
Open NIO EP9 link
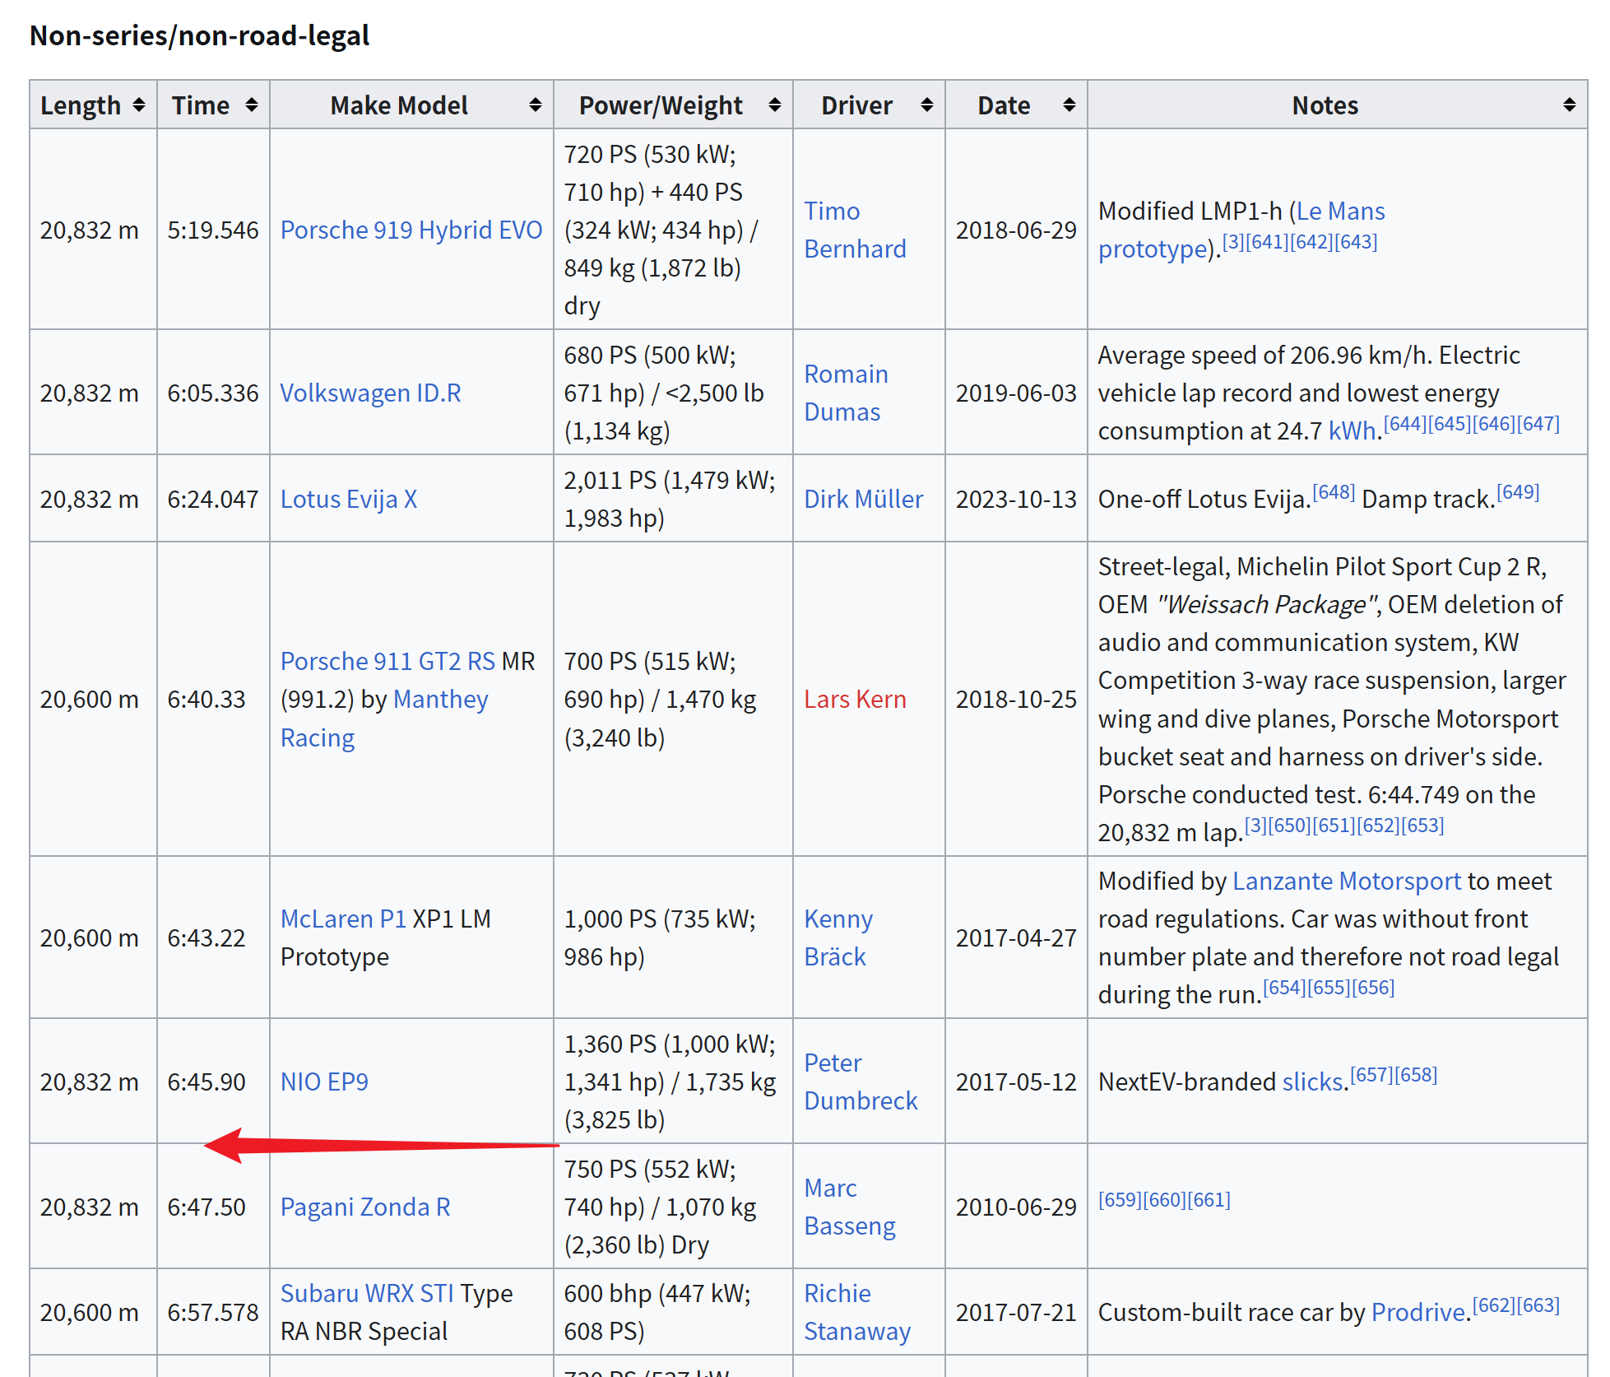point(324,1082)
